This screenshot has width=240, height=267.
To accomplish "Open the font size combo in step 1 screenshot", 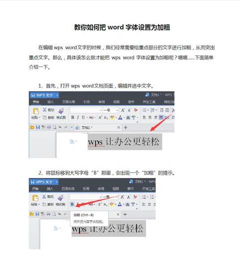I will 111,110.
